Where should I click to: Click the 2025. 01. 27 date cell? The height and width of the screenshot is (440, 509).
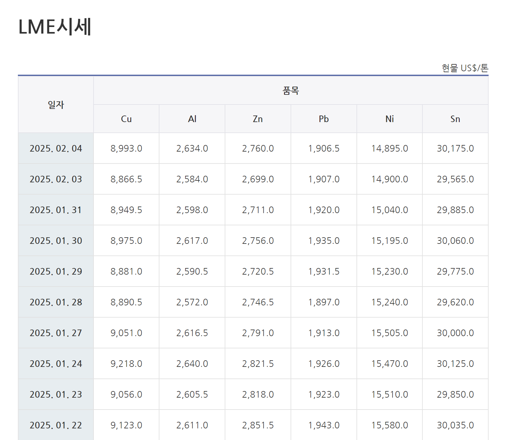coord(56,333)
